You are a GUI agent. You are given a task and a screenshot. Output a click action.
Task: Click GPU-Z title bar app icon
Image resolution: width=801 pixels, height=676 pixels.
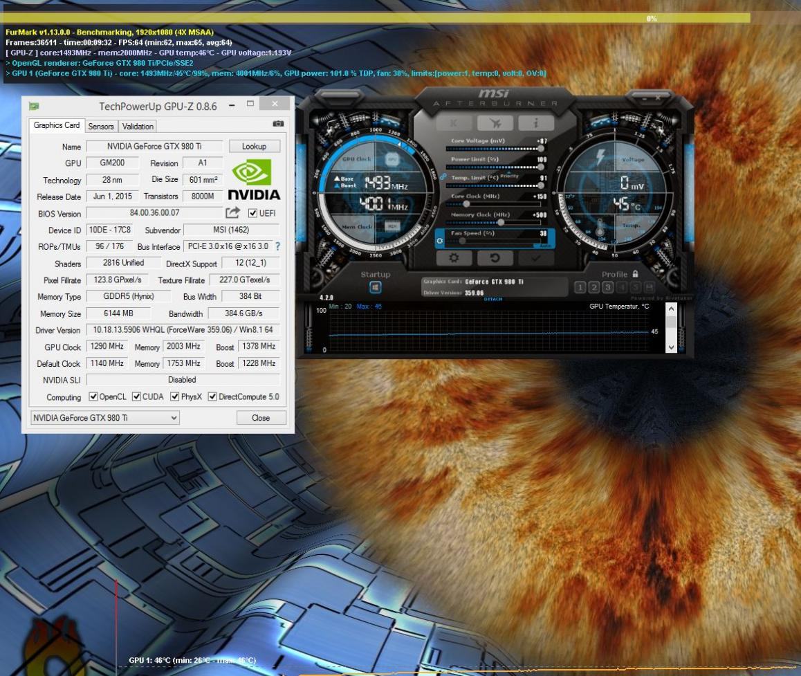pyautogui.click(x=34, y=107)
